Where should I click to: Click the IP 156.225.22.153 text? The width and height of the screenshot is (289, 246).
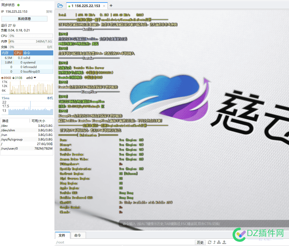(x=14, y=12)
